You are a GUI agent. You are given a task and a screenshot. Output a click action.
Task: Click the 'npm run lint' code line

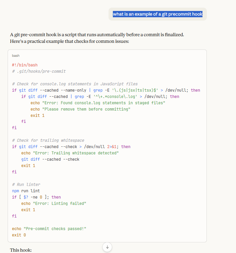point(26,191)
